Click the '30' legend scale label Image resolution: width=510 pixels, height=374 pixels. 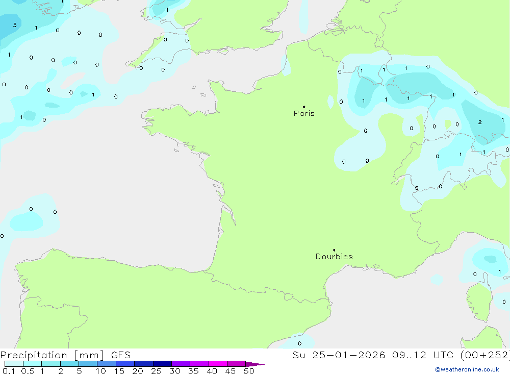(x=175, y=371)
